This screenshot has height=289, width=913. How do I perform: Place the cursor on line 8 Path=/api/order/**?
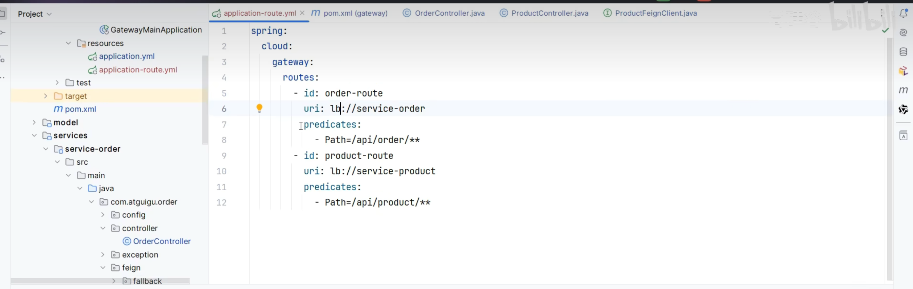[x=372, y=140]
